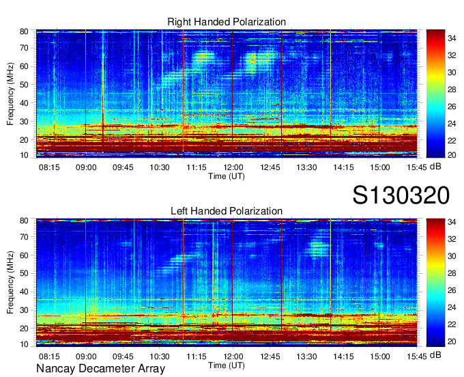Click the 08:15 tick under Left Handed plot
Viewport: 464px width, 377px height.
49,357
